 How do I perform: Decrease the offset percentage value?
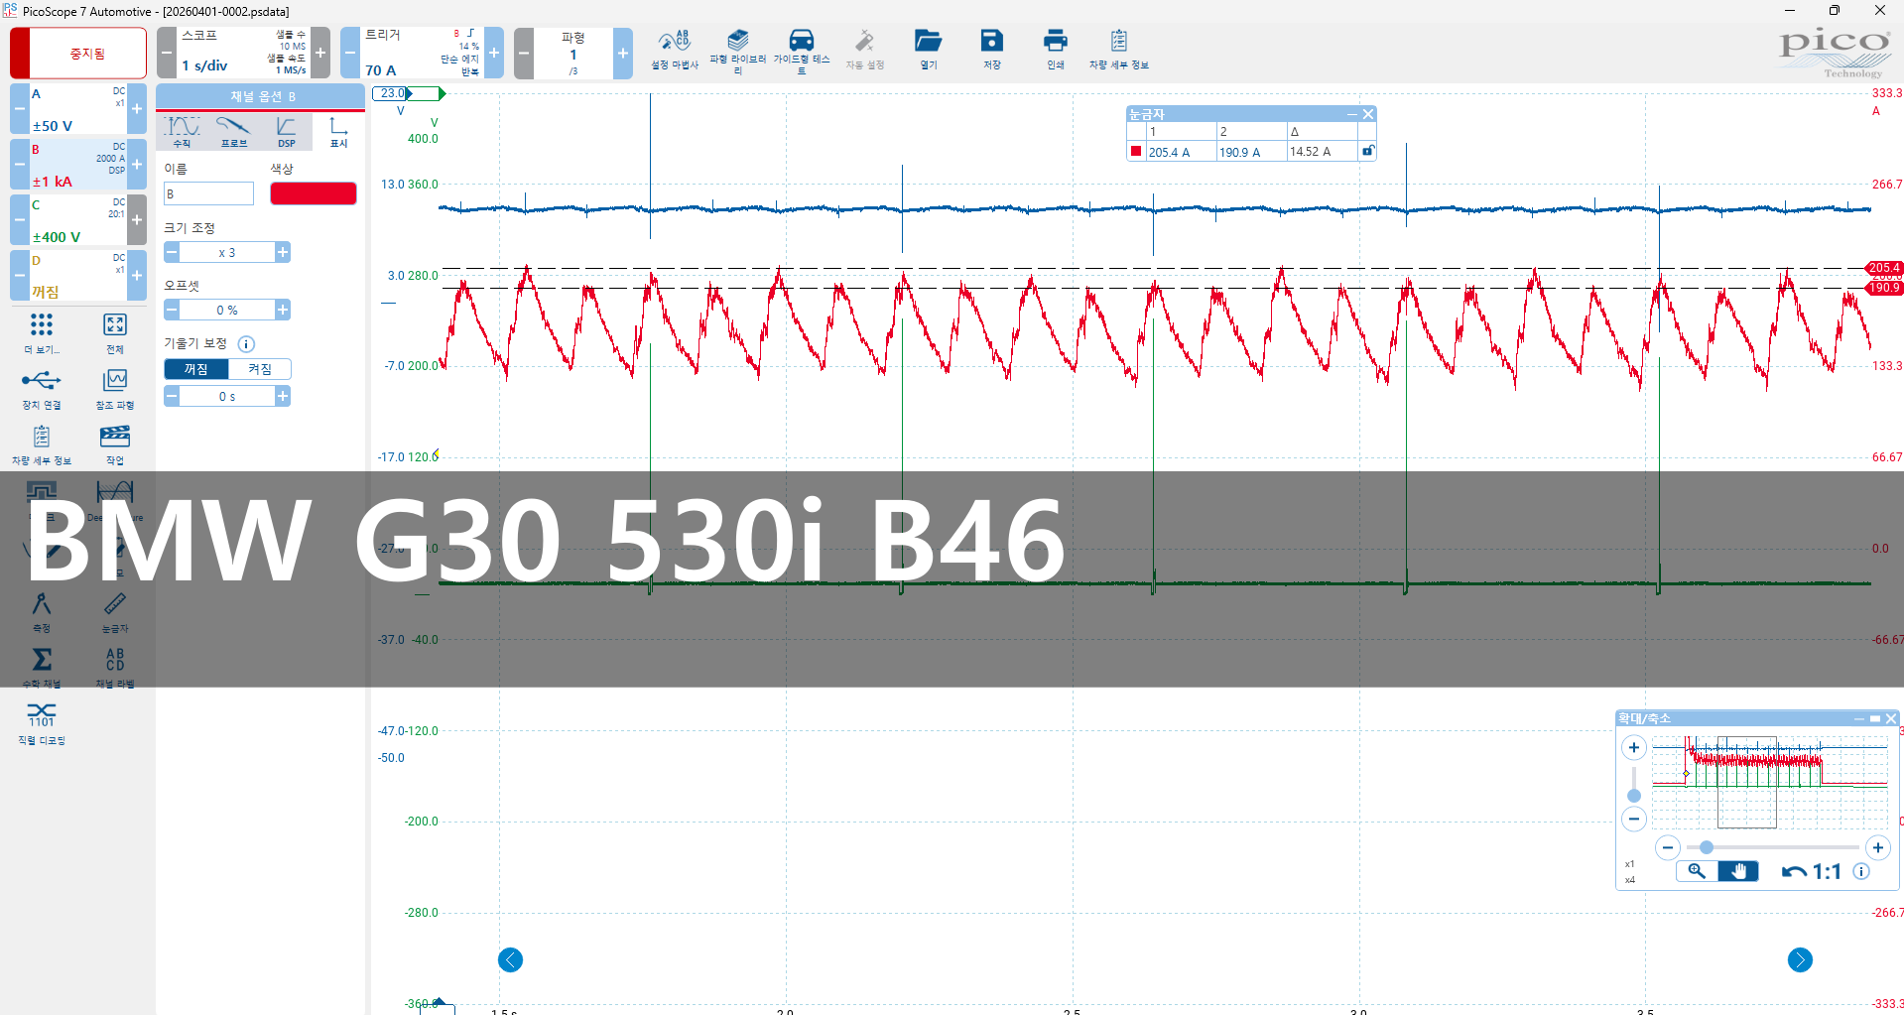pyautogui.click(x=172, y=311)
